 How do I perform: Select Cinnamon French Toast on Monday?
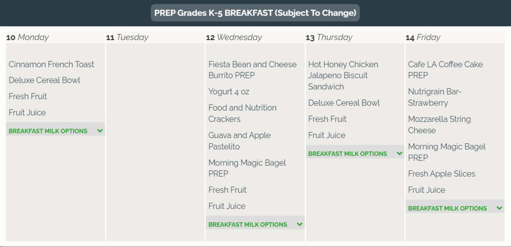[52, 64]
